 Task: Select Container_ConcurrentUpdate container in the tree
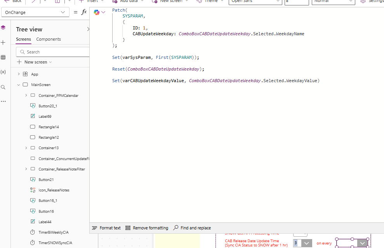64,158
